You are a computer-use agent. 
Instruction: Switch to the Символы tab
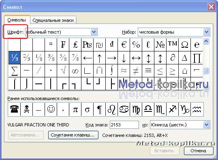point(17,20)
